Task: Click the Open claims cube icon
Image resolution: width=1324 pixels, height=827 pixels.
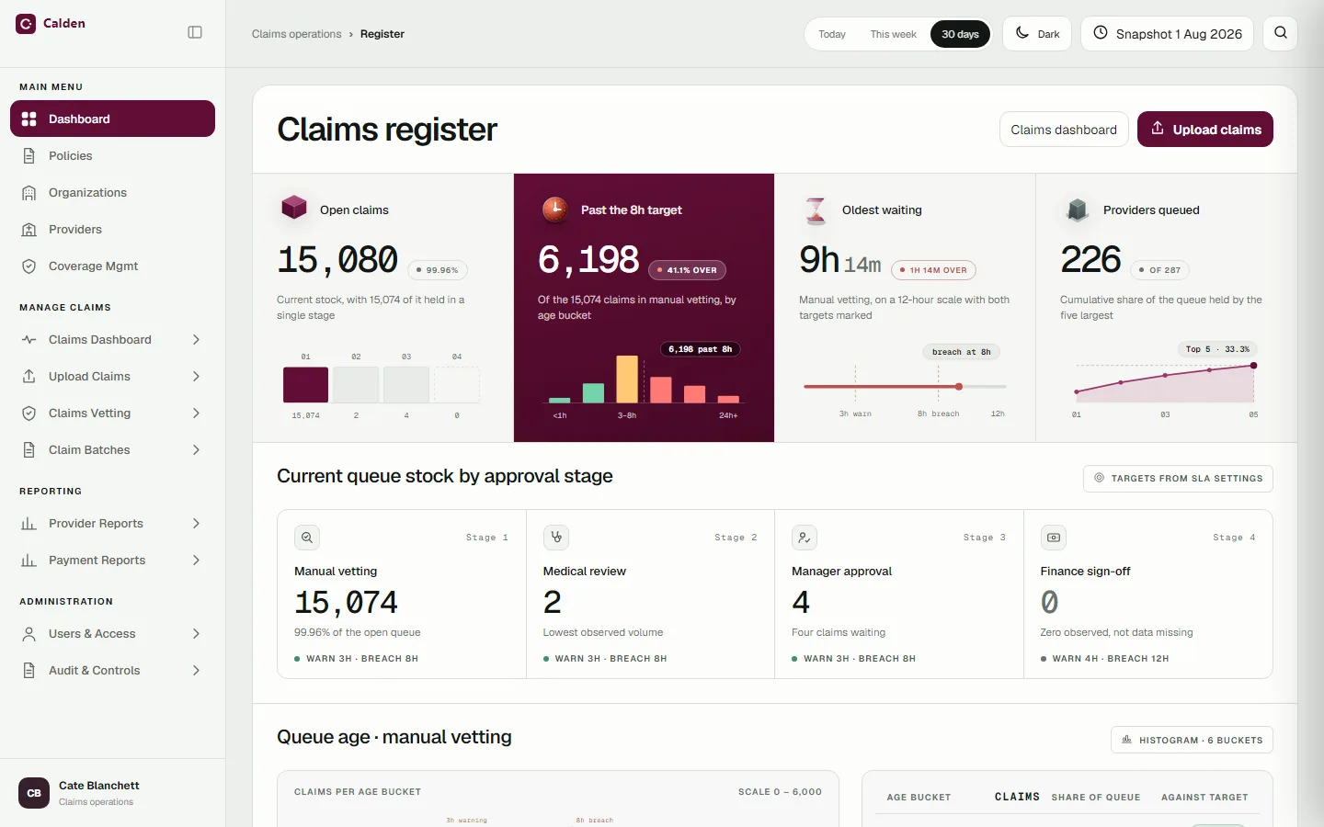Action: pos(293,209)
